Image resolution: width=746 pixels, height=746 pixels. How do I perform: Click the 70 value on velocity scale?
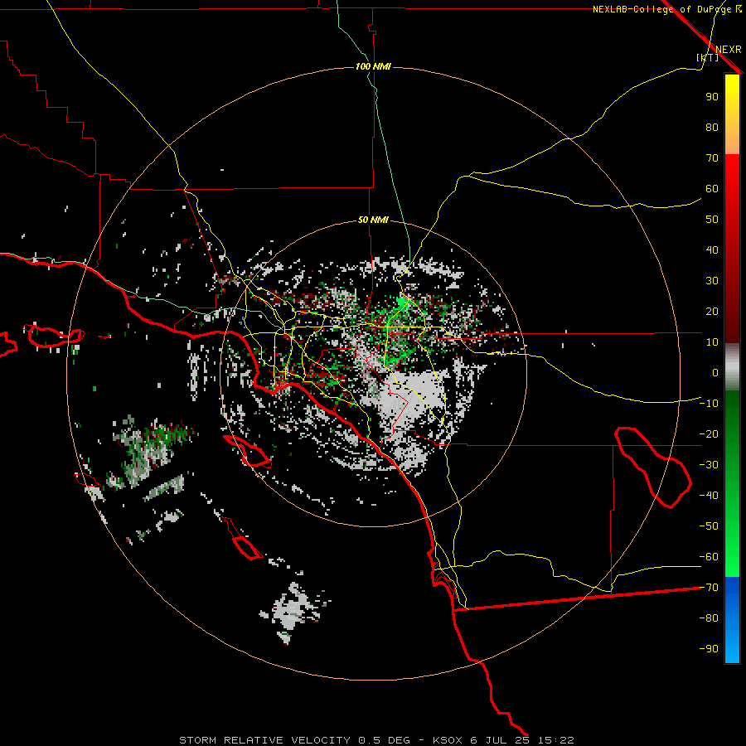[712, 158]
